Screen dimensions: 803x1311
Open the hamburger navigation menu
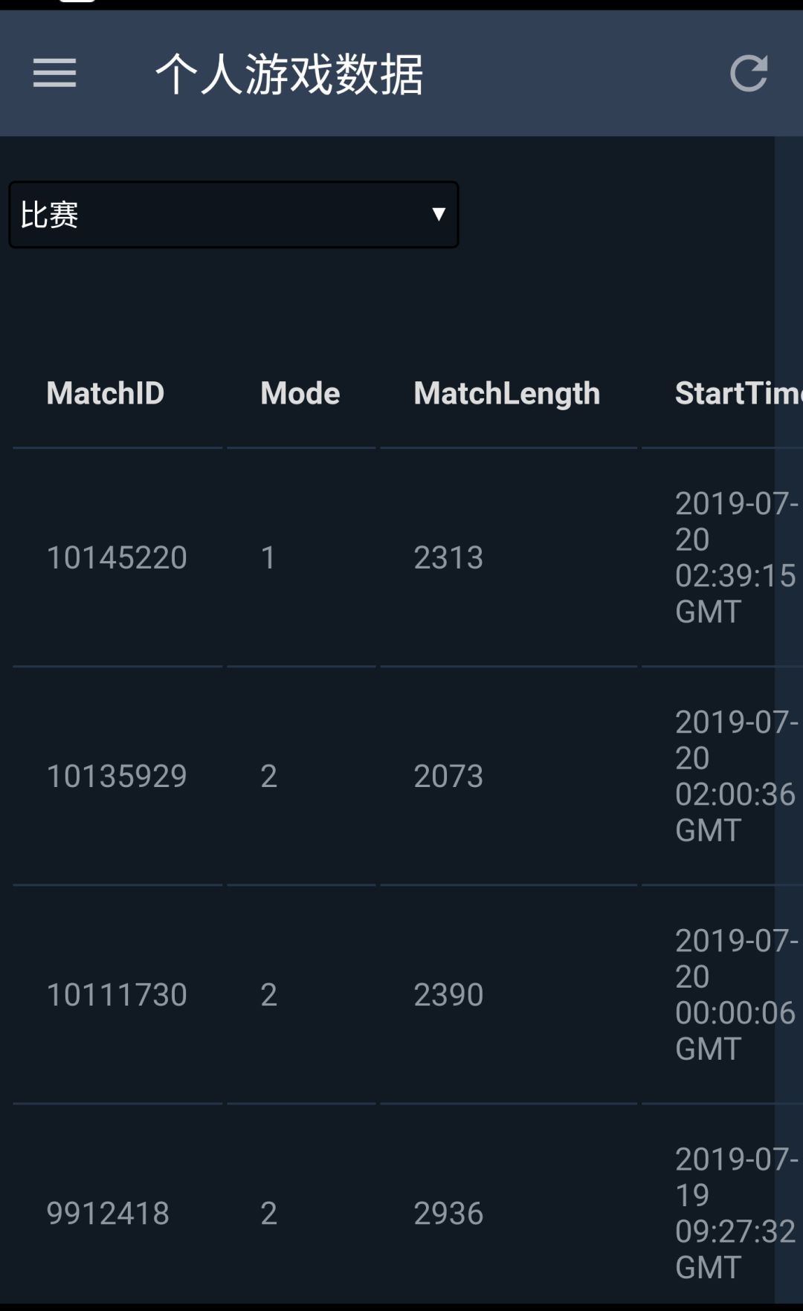54,73
